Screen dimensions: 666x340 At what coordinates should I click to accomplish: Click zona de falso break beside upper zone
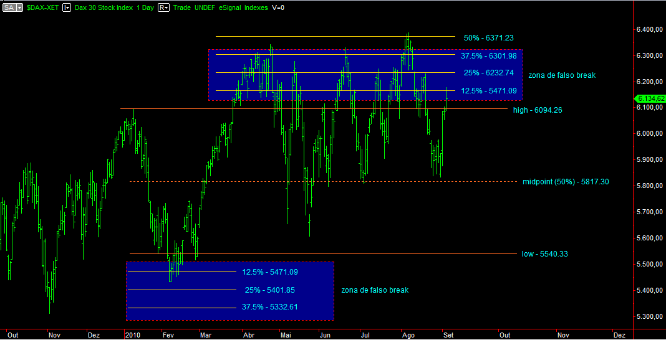[x=562, y=75]
